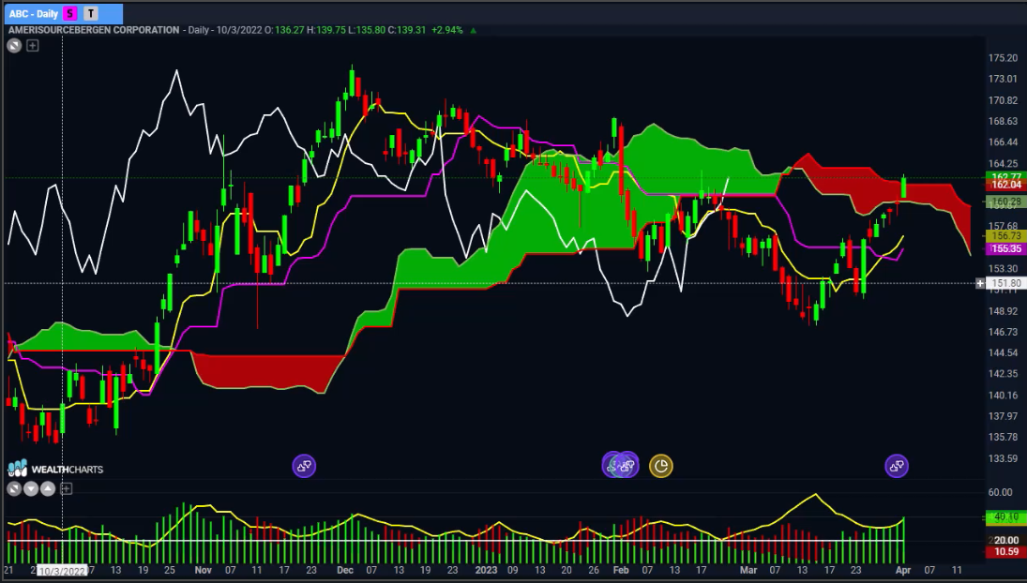Click the 175.20 price on the axis
The image size is (1027, 583).
(x=1003, y=58)
